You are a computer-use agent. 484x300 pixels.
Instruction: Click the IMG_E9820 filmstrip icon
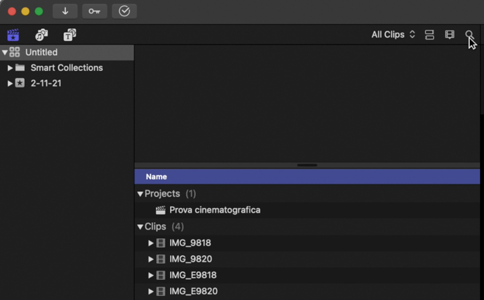161,291
